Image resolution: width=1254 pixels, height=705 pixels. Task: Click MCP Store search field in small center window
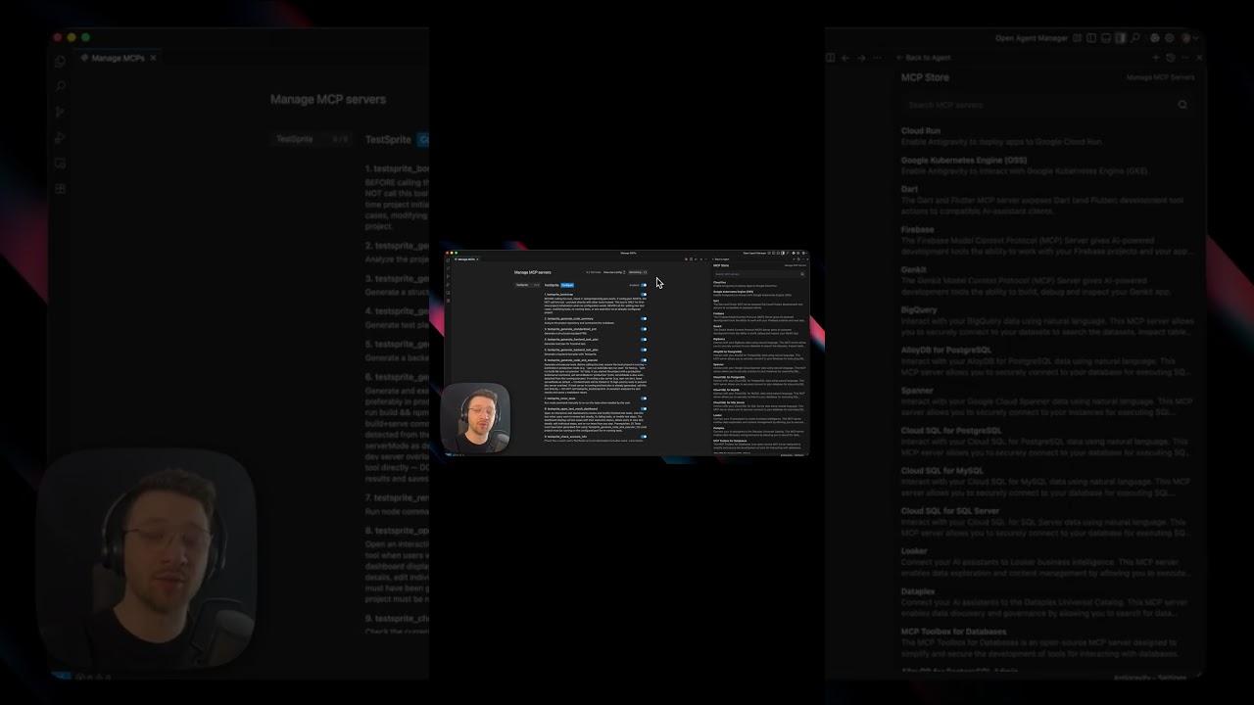coord(758,274)
